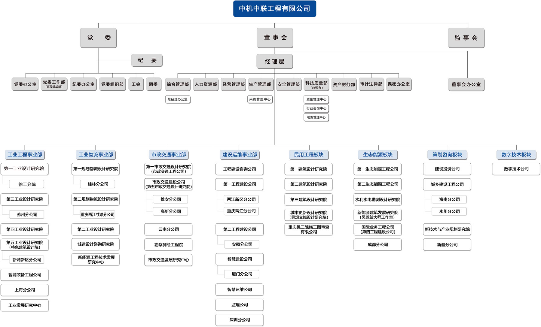Select the 成都分公司 box
The height and width of the screenshot is (327, 541).
pyautogui.click(x=378, y=245)
